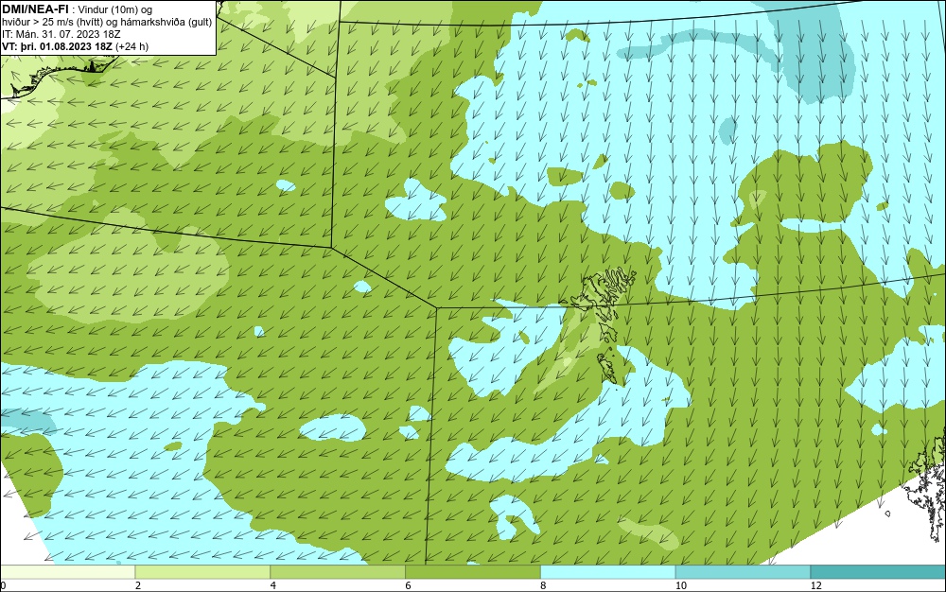The width and height of the screenshot is (946, 592).
Task: Click the color swatch above 12 m/s
Action: point(879,572)
